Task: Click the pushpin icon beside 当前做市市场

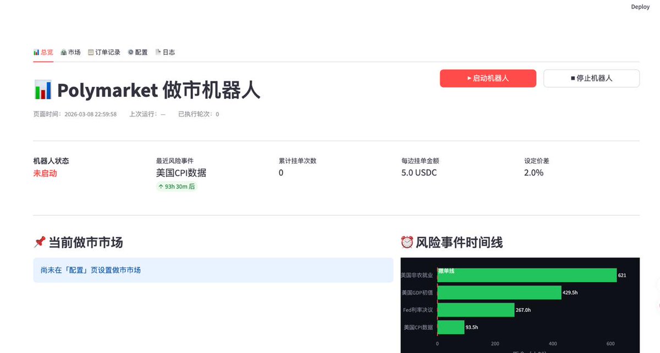Action: (x=39, y=242)
